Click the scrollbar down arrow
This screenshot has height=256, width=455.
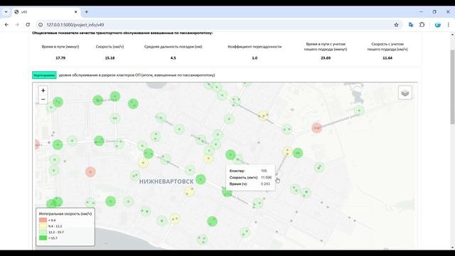452,247
